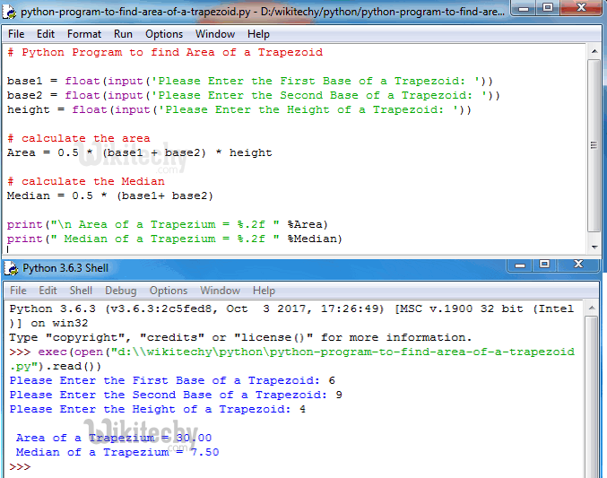The height and width of the screenshot is (478, 607).
Task: Maximize the editor window
Action: [548, 8]
